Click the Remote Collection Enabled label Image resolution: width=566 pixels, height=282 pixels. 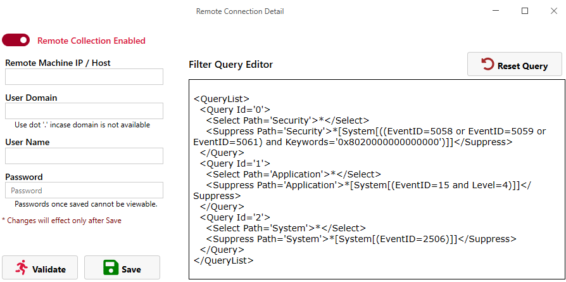click(x=91, y=41)
